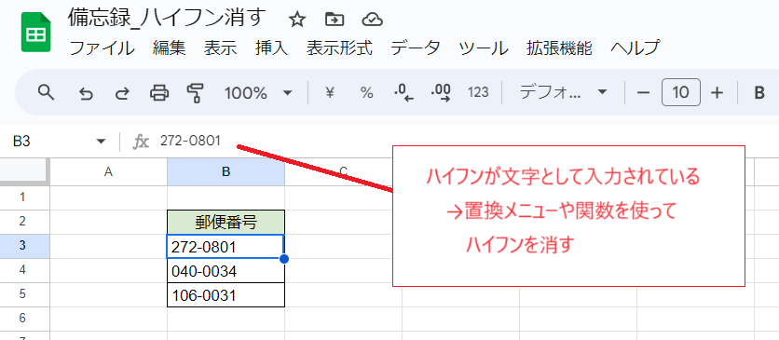Expand the B3 name box dropdown arrow

(102, 142)
